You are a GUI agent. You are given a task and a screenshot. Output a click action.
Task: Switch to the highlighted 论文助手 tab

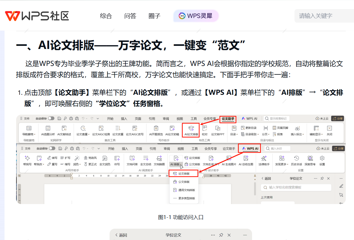tap(228, 119)
